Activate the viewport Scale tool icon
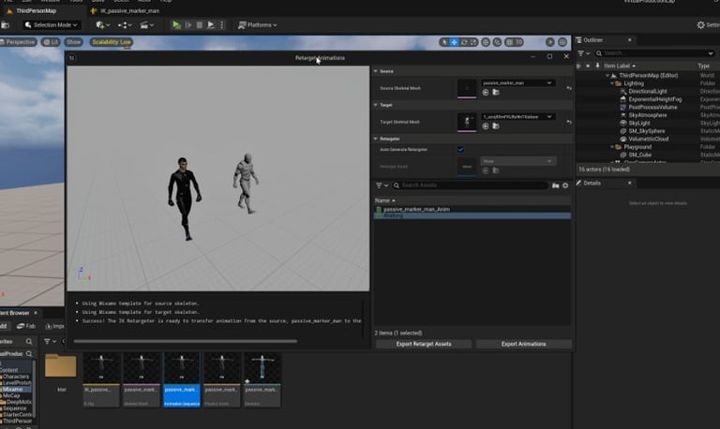The width and height of the screenshot is (720, 429). click(x=473, y=42)
